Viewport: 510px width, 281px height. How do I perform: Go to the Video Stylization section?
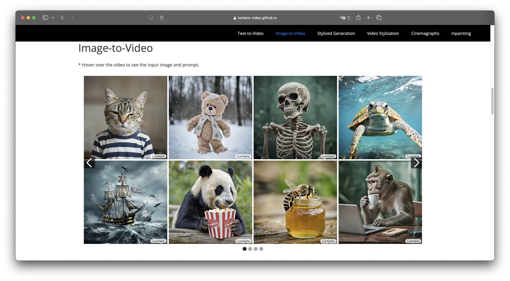(x=383, y=33)
